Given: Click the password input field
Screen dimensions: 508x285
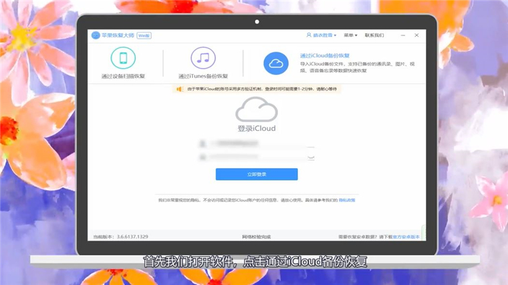Looking at the screenshot, I should point(257,158).
